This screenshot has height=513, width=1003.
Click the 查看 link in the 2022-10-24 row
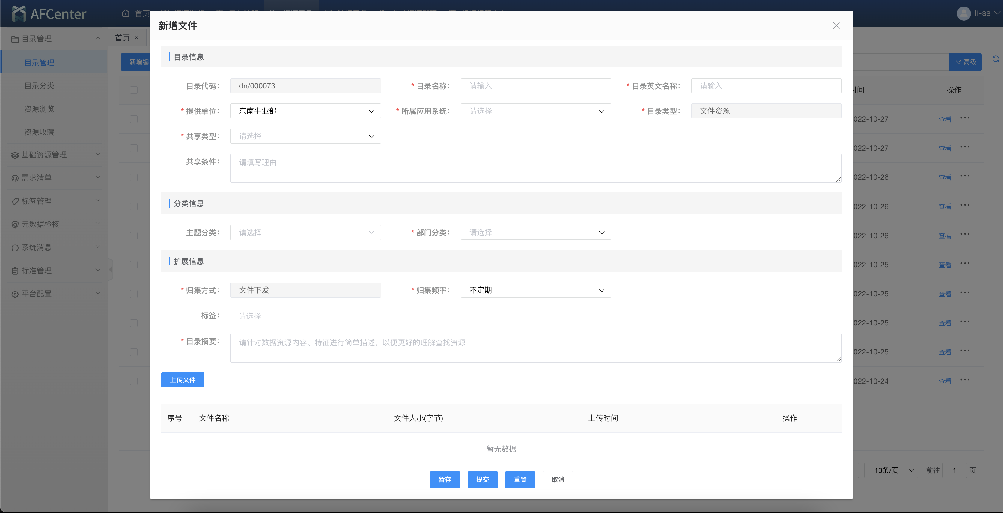[x=945, y=381]
